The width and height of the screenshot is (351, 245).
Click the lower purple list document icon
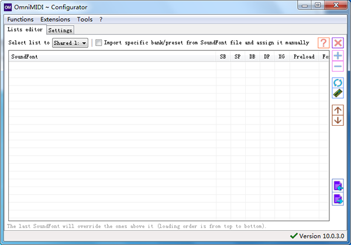coord(338,199)
